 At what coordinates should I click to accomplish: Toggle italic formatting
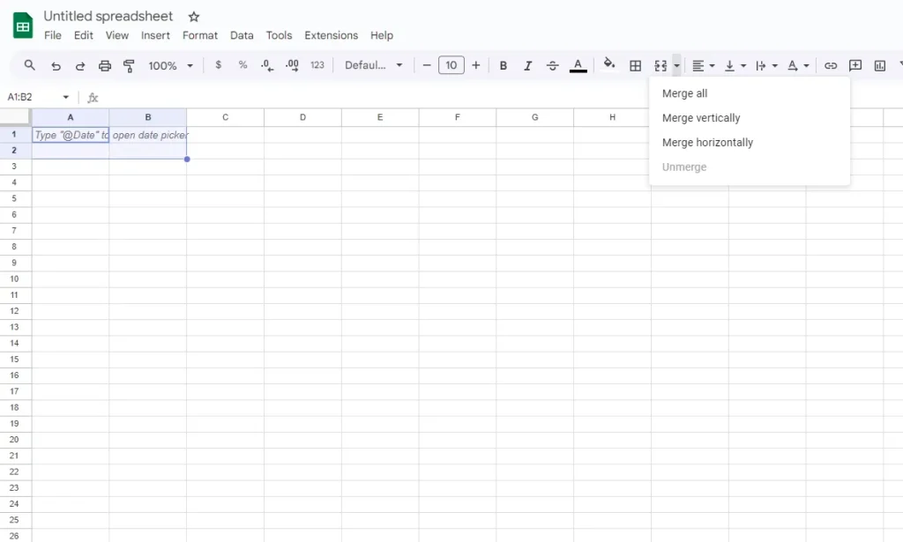pos(527,65)
